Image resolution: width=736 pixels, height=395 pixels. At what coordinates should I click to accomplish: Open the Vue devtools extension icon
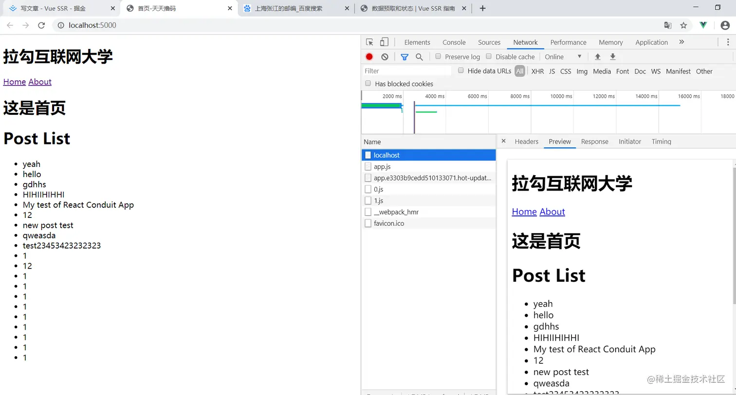(x=703, y=25)
